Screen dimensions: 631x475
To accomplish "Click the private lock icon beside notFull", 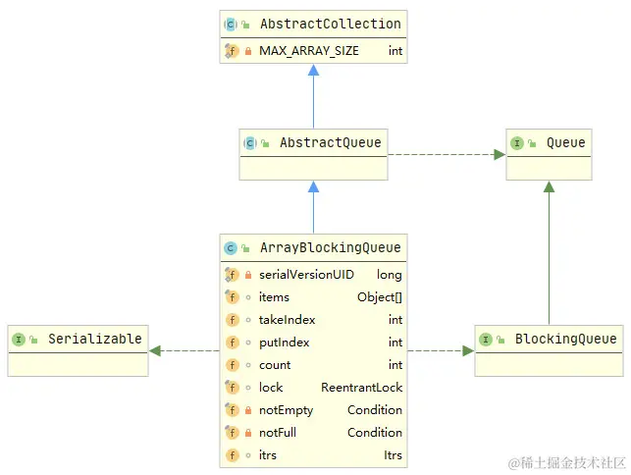I will (x=248, y=433).
